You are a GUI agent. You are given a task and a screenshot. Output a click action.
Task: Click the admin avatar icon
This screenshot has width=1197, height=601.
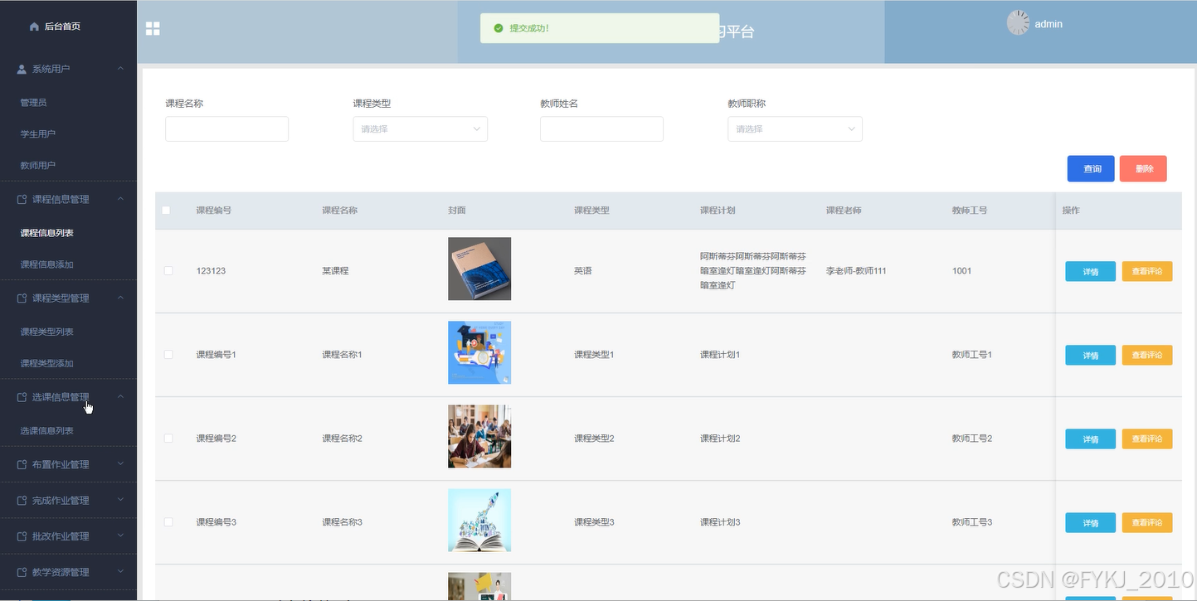click(x=1018, y=23)
